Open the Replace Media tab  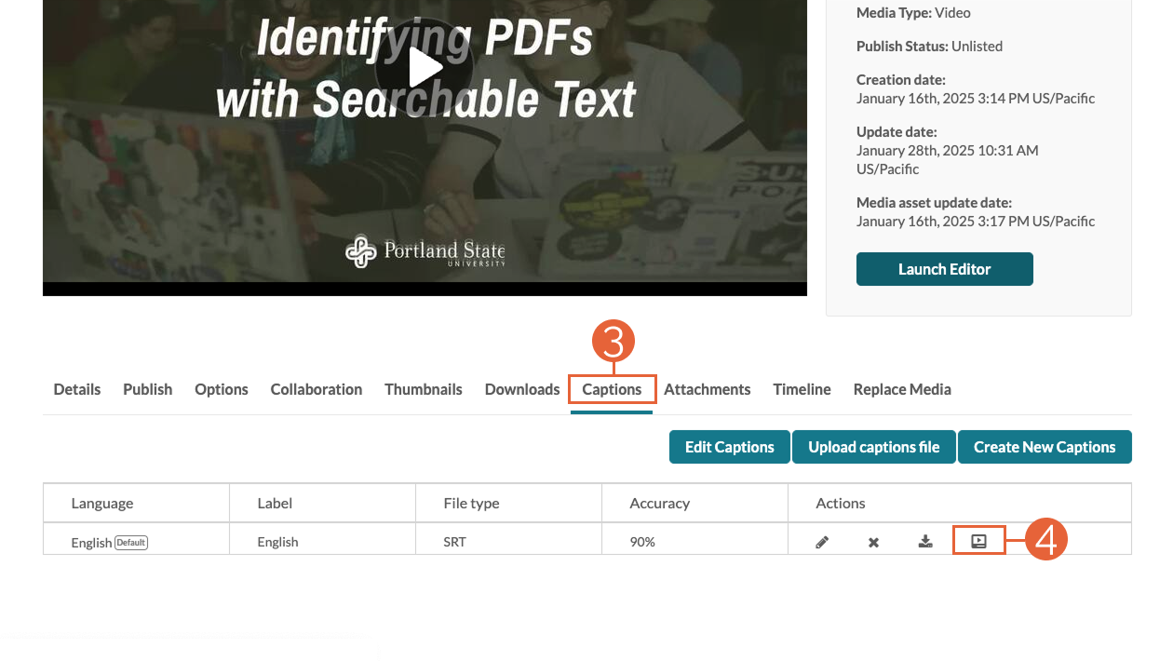tap(902, 389)
